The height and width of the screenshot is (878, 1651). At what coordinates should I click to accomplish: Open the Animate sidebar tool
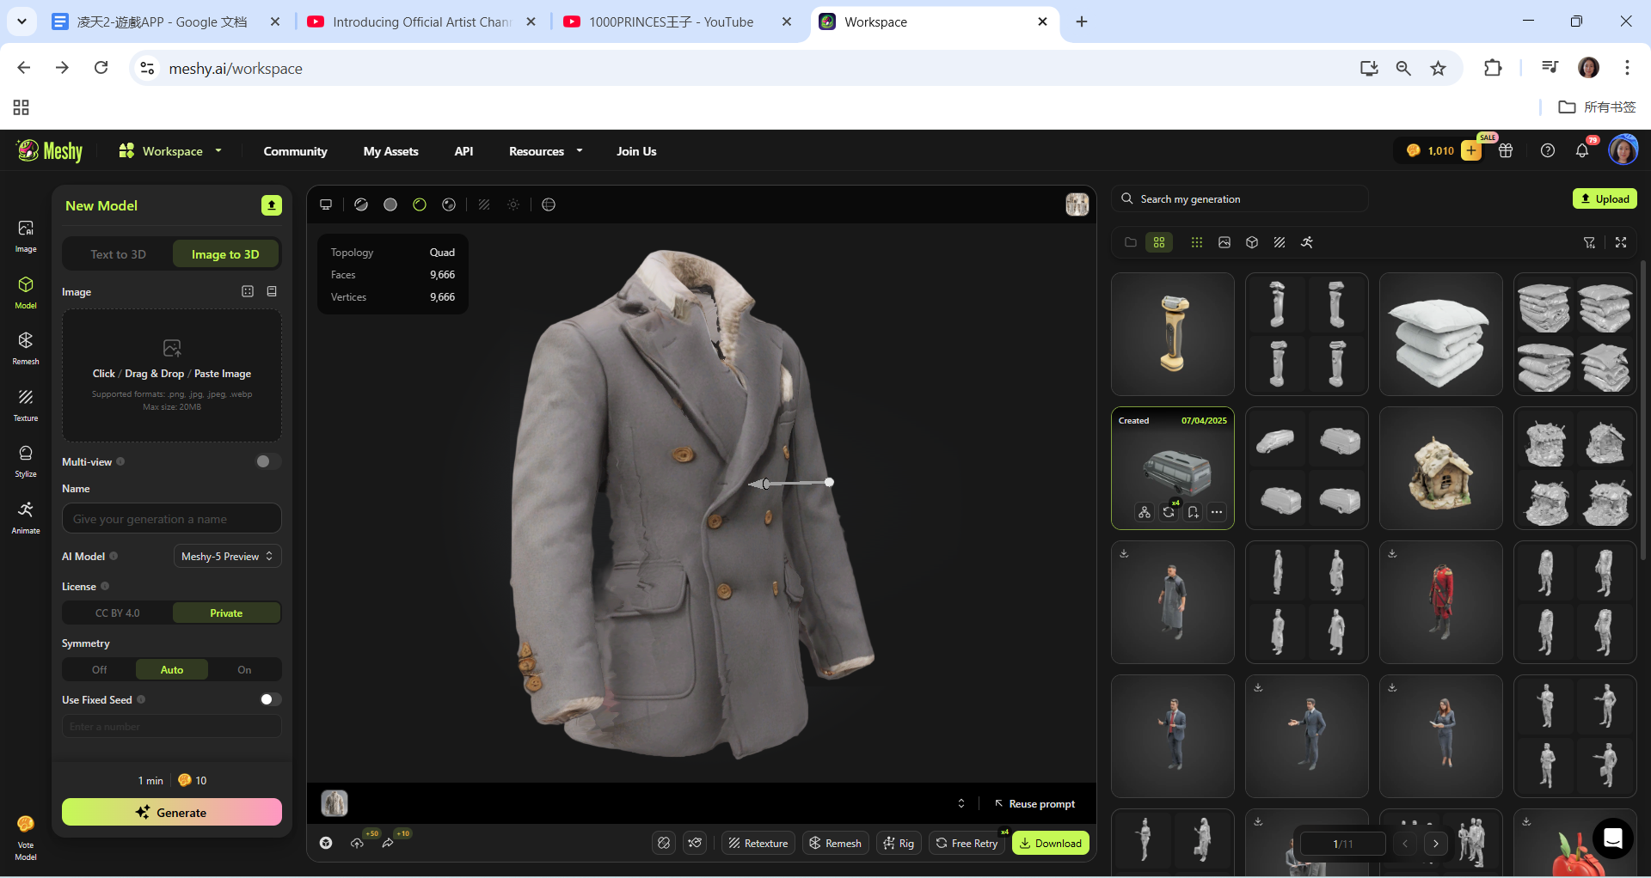pos(26,516)
